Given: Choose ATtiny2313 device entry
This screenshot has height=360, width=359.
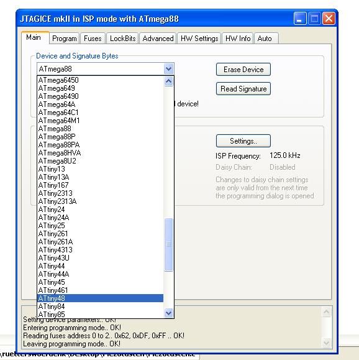Looking at the screenshot, I should pyautogui.click(x=100, y=193).
